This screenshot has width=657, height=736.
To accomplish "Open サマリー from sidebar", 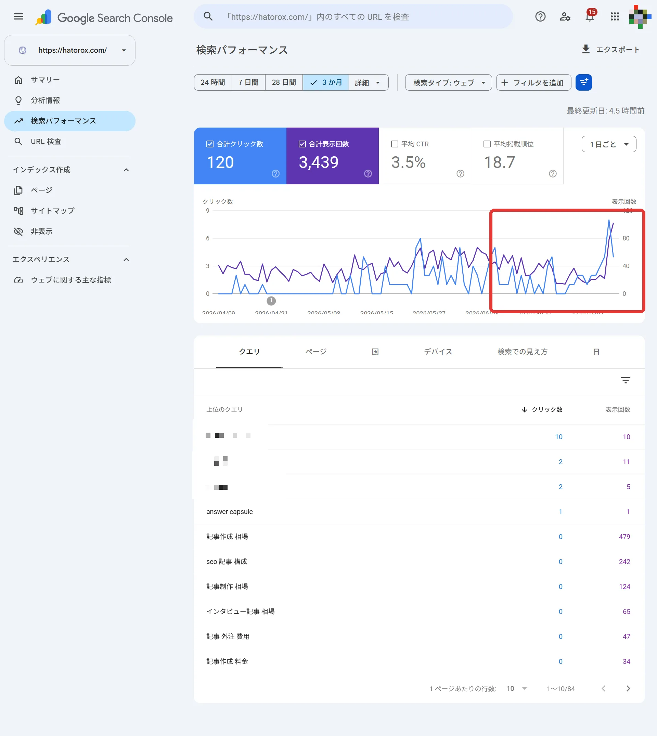I will coord(70,80).
